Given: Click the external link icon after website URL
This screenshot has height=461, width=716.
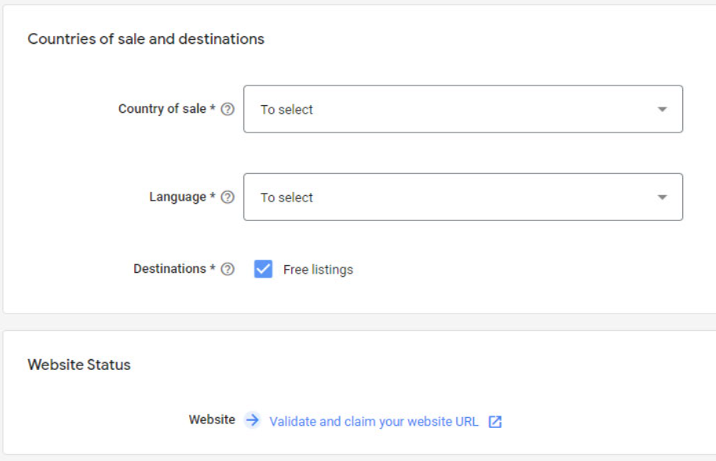Looking at the screenshot, I should pyautogui.click(x=495, y=422).
